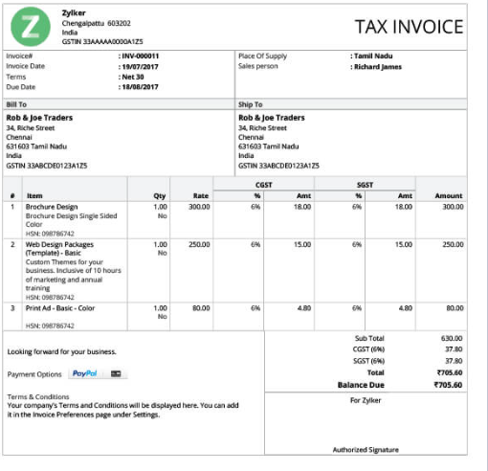This screenshot has width=488, height=471.
Task: Click the Bill To header
Action: tap(16, 104)
